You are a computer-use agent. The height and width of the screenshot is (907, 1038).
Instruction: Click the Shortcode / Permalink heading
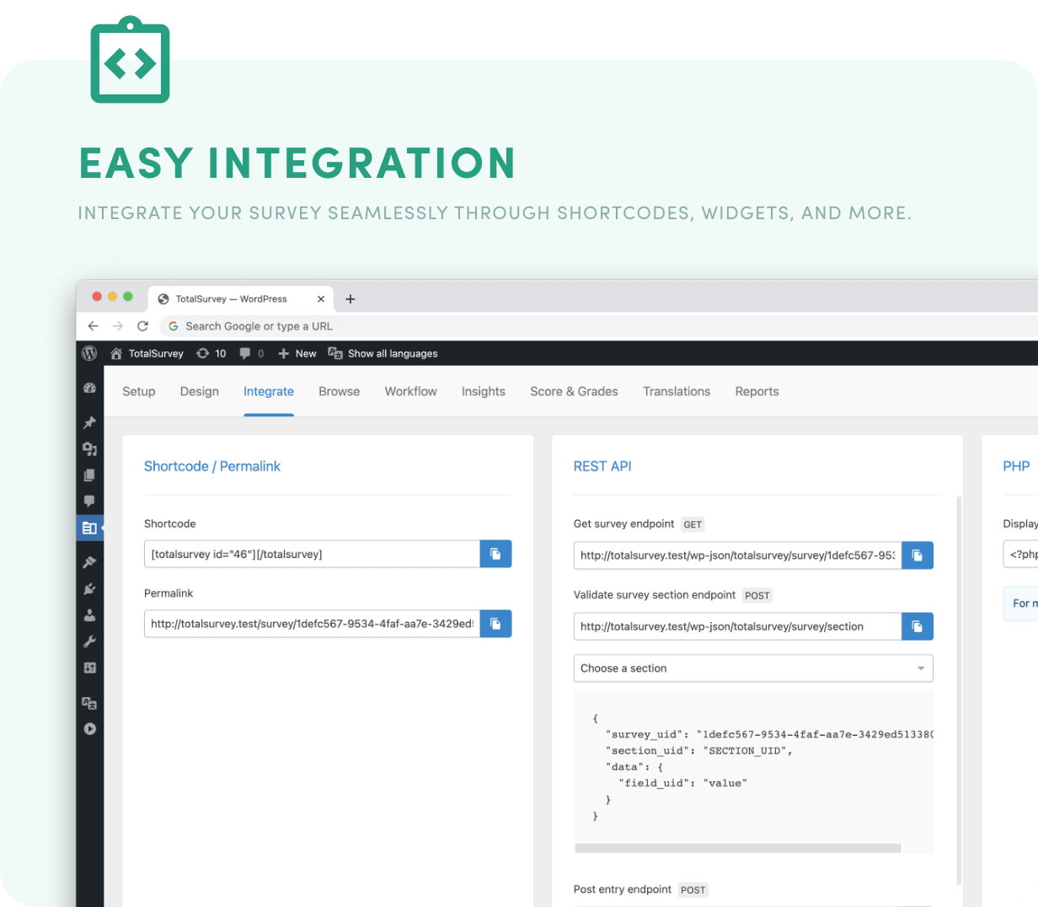(x=212, y=466)
